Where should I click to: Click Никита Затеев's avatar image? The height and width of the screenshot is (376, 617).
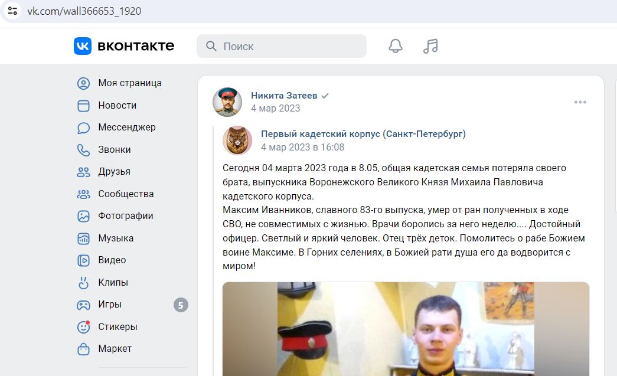(227, 102)
